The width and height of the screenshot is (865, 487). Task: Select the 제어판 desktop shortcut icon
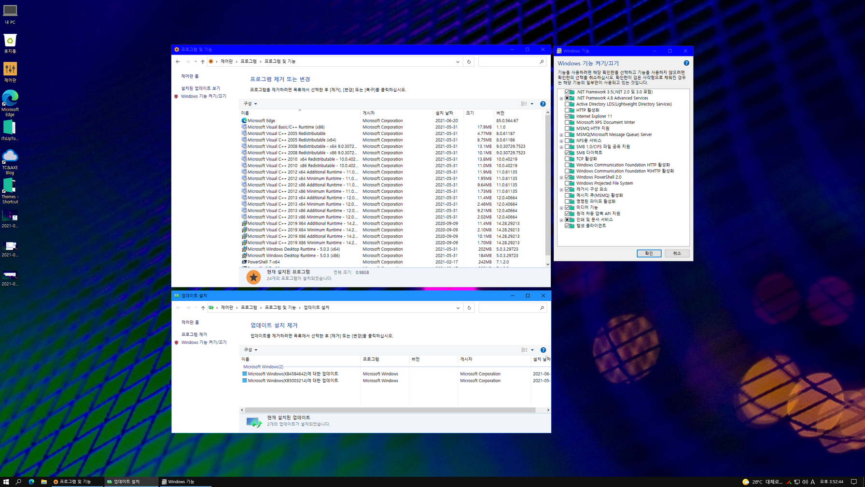pos(10,72)
